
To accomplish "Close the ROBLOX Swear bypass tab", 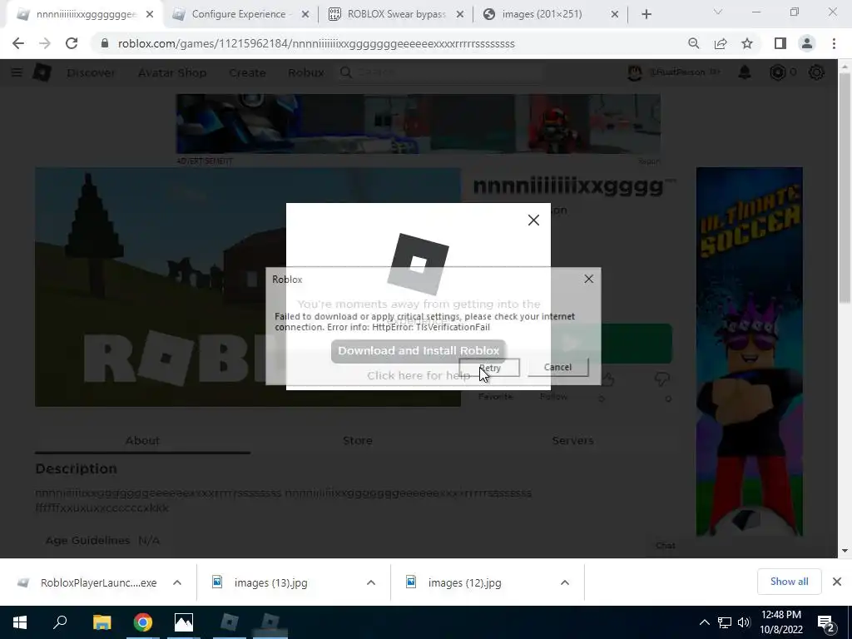I will (x=460, y=15).
